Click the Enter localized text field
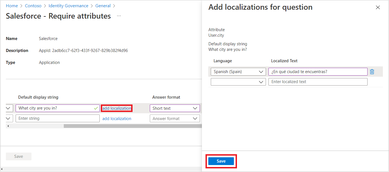 click(317, 81)
